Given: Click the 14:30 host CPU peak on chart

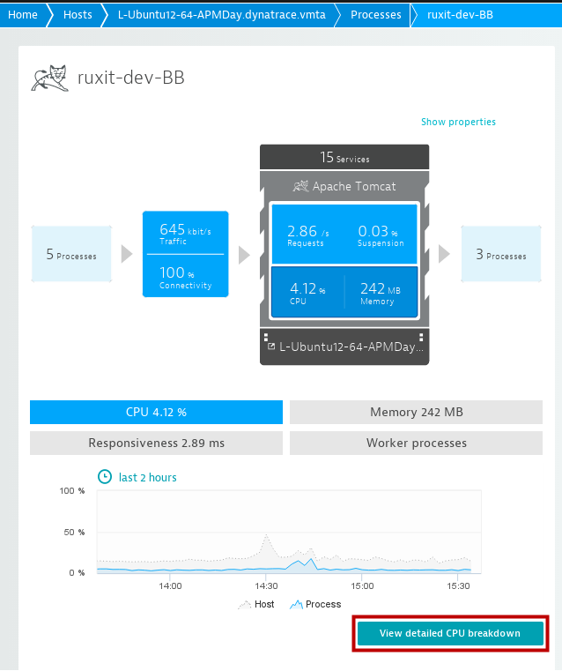Looking at the screenshot, I should pyautogui.click(x=266, y=535).
